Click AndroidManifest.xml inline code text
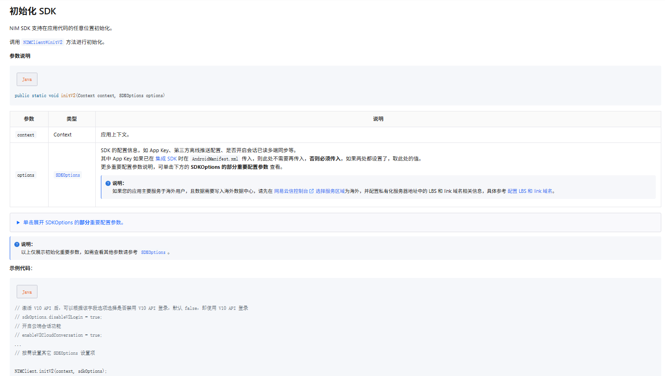The image size is (665, 376). [215, 159]
